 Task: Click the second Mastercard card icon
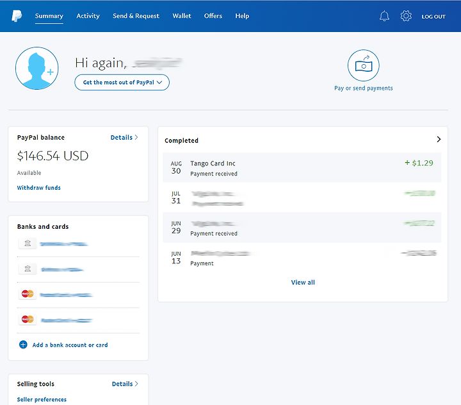[28, 319]
